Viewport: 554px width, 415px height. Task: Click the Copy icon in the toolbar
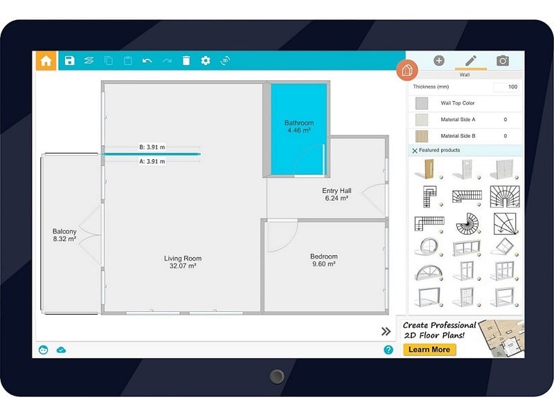point(108,61)
